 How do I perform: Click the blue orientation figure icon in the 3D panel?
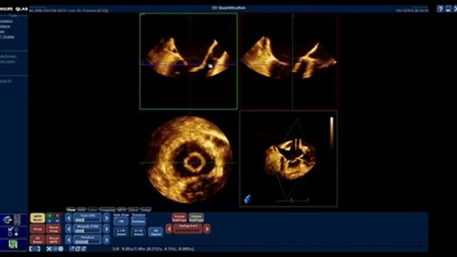point(248,198)
